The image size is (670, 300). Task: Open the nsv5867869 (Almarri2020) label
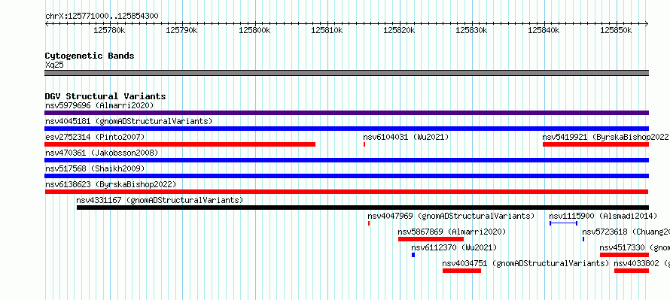pos(452,232)
